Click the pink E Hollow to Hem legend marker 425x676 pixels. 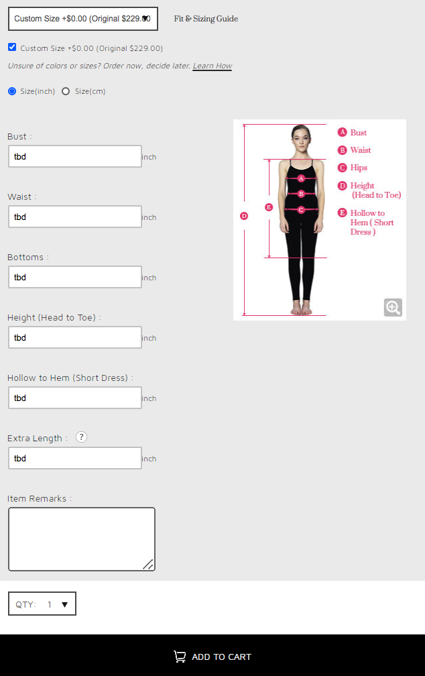click(343, 213)
